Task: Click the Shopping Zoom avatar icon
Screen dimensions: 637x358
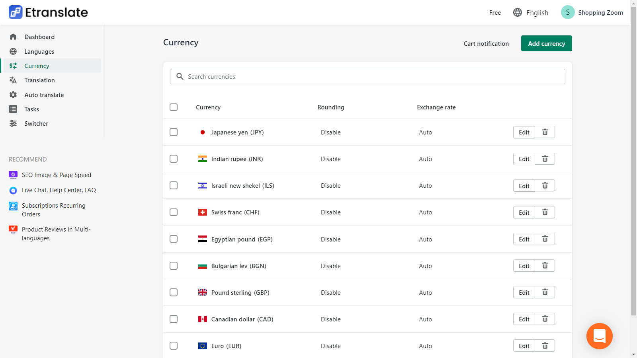Action: [x=568, y=12]
